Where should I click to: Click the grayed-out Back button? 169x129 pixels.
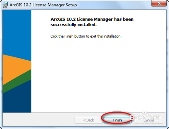[x=89, y=120]
